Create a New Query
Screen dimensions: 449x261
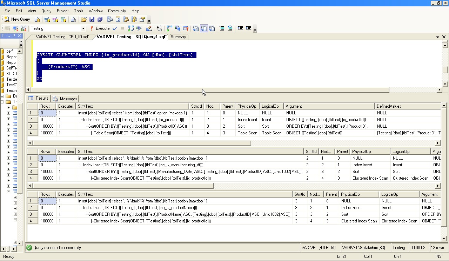(16, 19)
